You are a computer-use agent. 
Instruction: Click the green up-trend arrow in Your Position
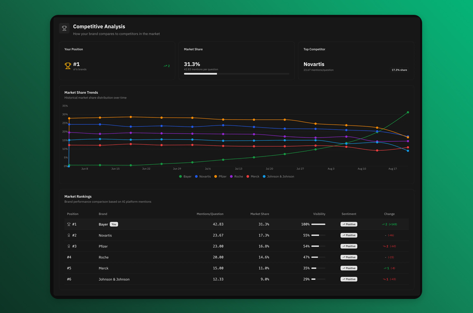(x=165, y=66)
